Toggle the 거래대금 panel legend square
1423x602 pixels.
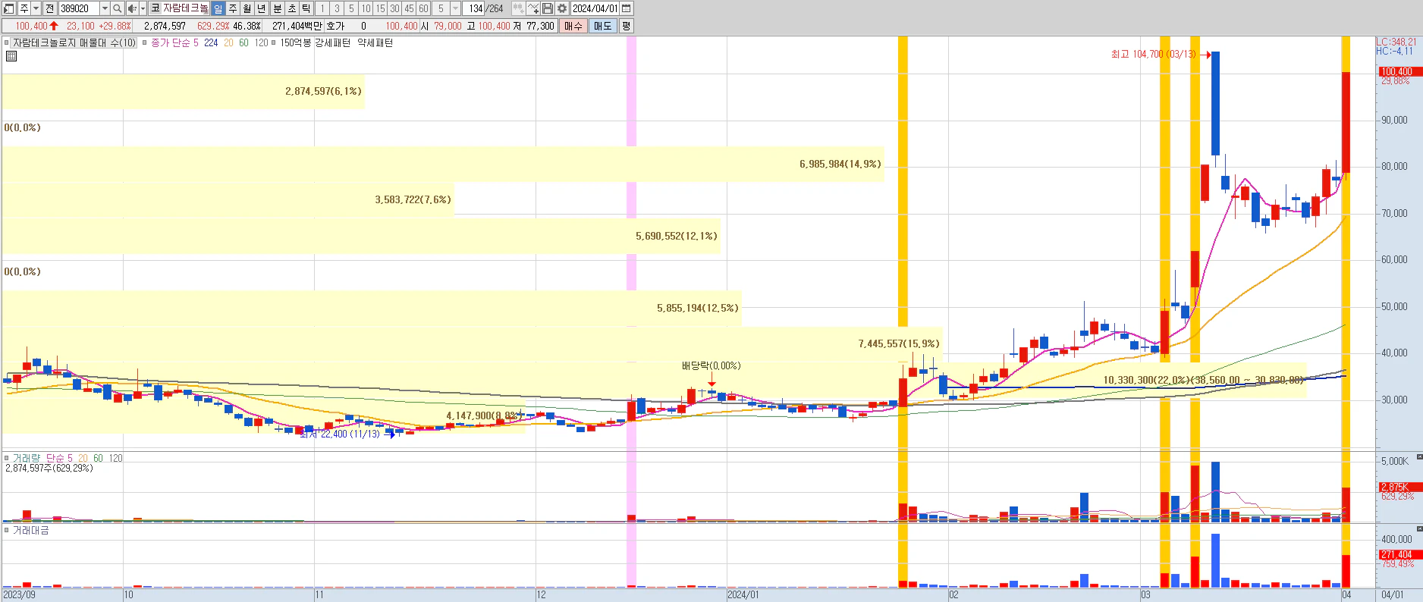(7, 530)
